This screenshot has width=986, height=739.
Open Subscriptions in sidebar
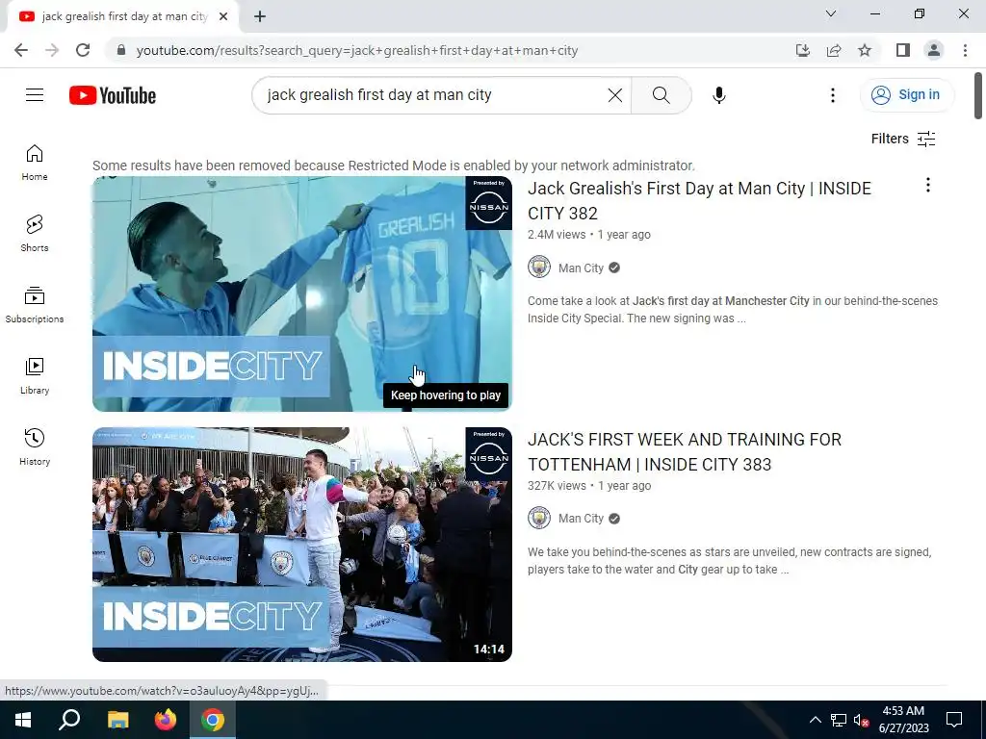pos(35,305)
